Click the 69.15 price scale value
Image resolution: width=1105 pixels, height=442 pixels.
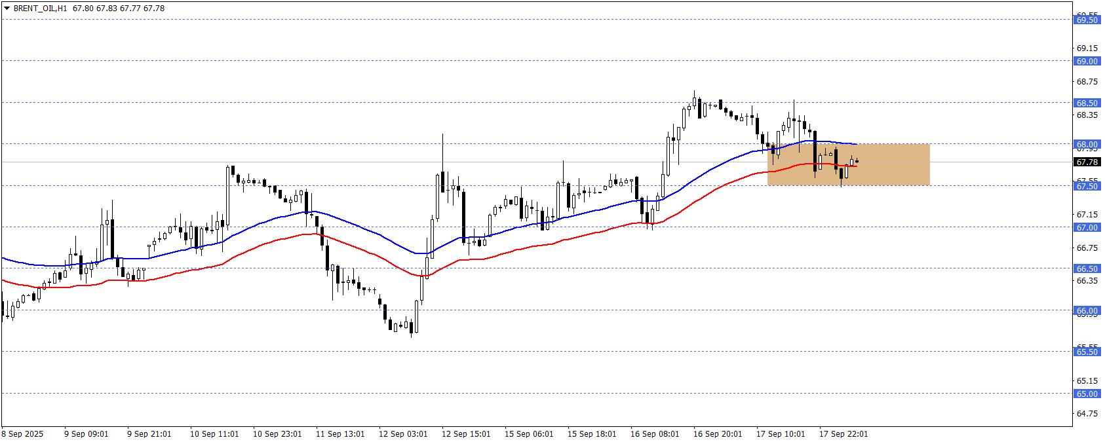click(x=1087, y=48)
